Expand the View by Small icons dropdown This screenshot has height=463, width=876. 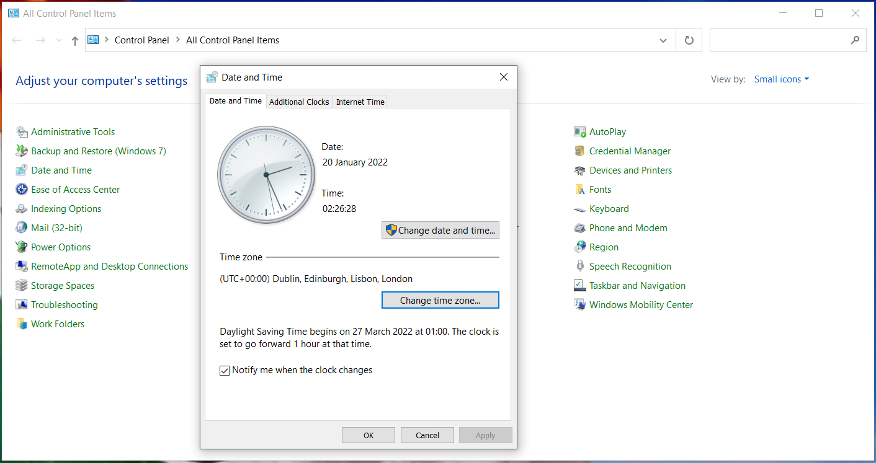point(782,79)
